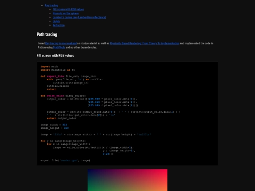Click the export_file('render.ppm', image) line
Viewport: 255px width, 191px height.
[65, 160]
